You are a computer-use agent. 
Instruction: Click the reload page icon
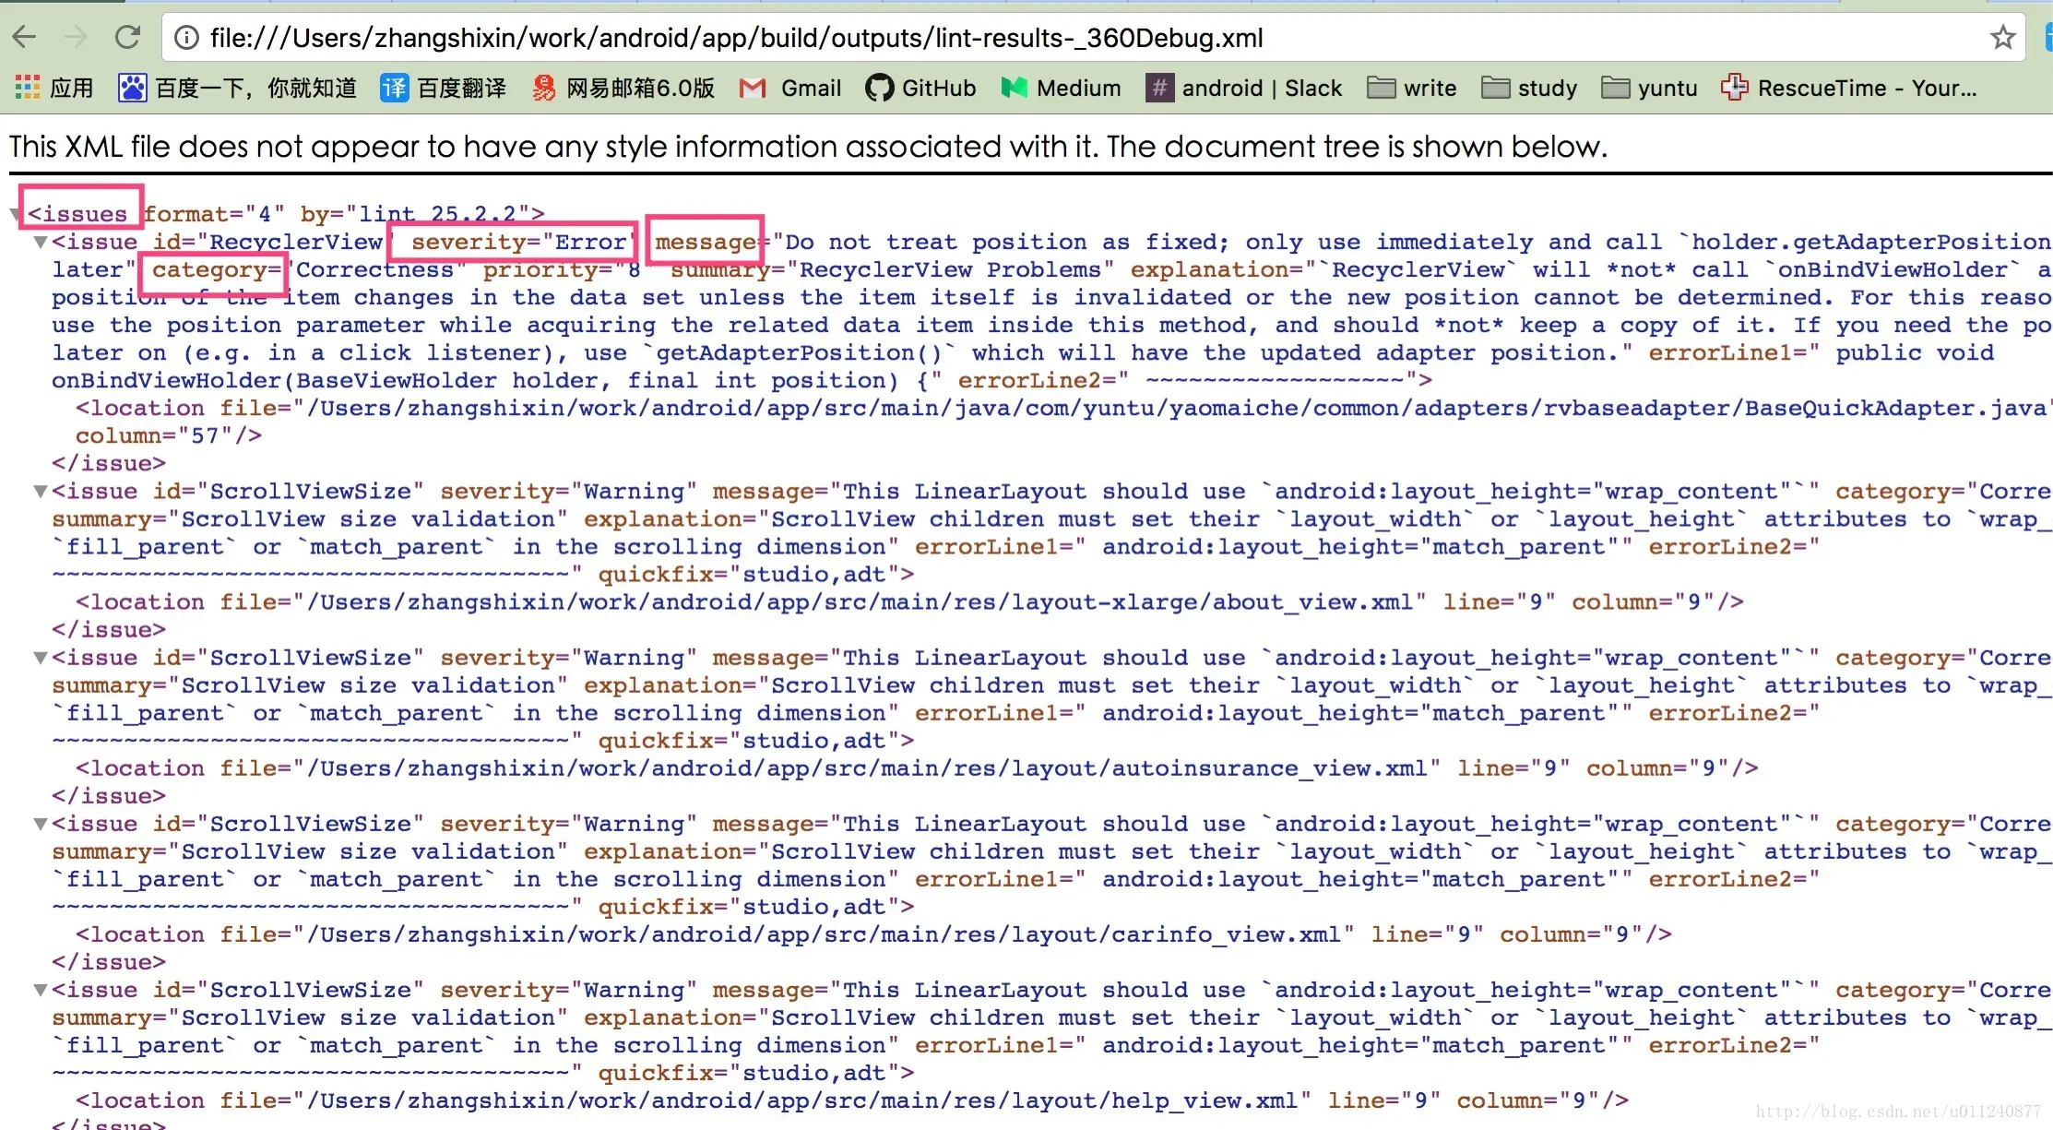coord(127,37)
